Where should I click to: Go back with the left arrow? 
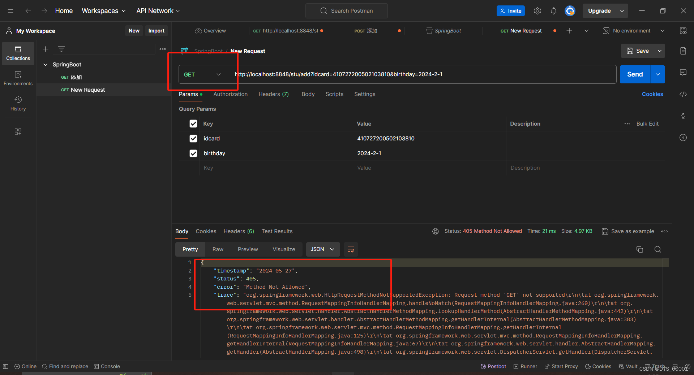tap(28, 11)
